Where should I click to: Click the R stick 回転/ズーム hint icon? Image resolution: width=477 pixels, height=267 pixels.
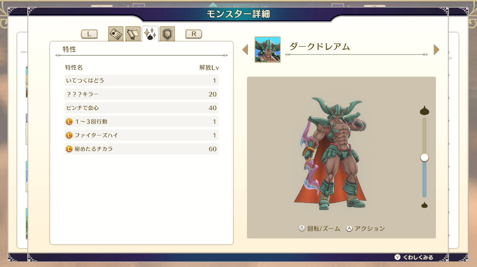301,228
